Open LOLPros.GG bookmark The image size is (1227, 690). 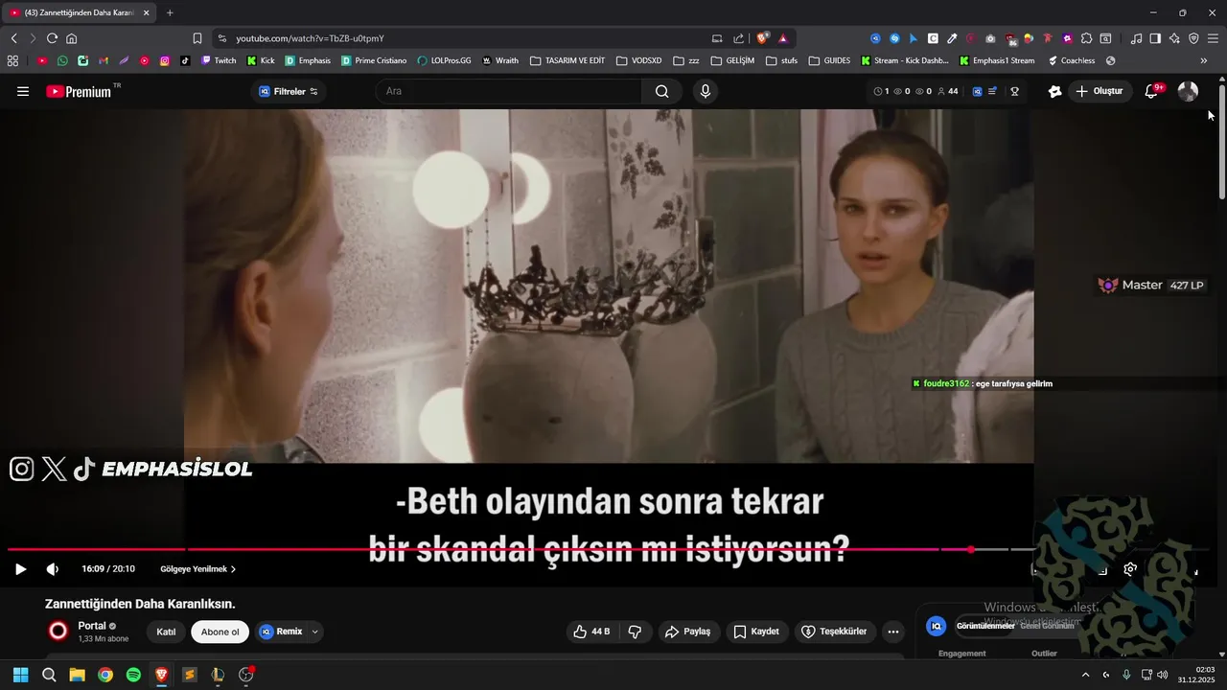click(x=444, y=60)
